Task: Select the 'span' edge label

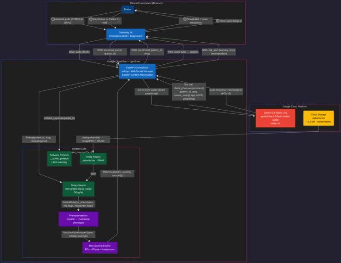Action: click(93, 173)
